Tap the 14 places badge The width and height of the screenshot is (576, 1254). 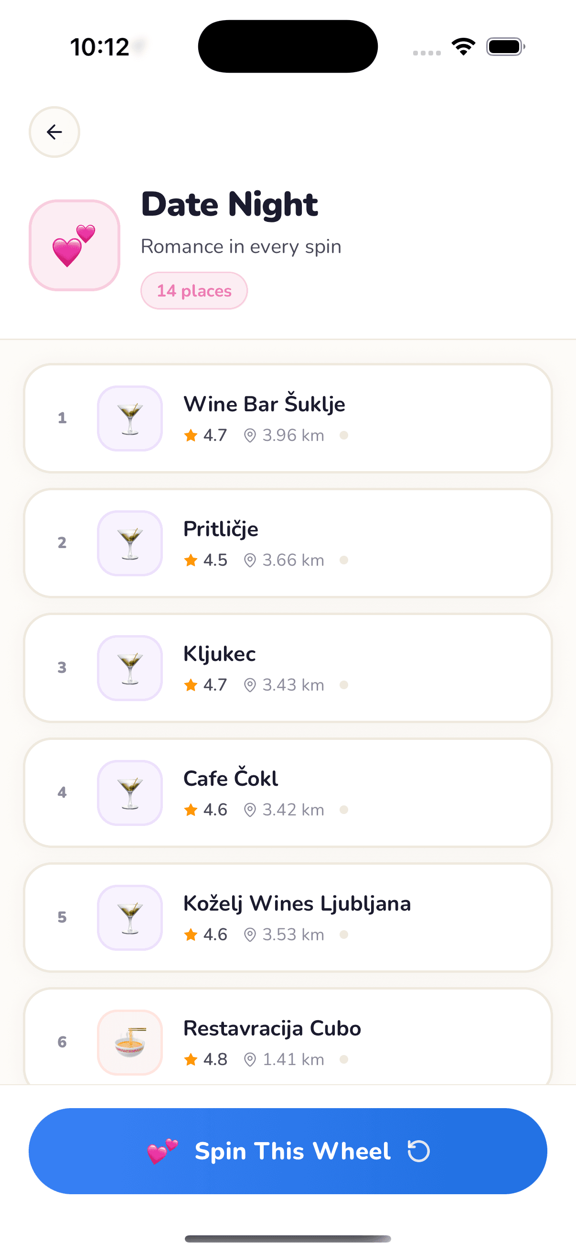194,291
